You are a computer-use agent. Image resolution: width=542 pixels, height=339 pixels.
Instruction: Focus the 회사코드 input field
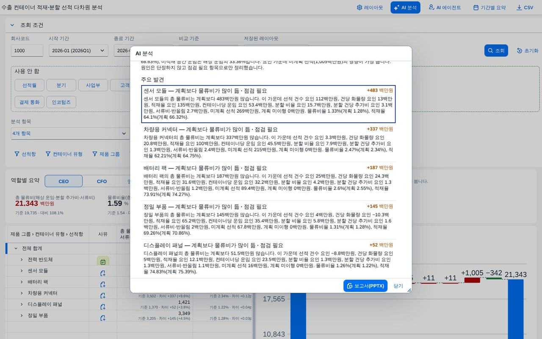click(x=27, y=50)
